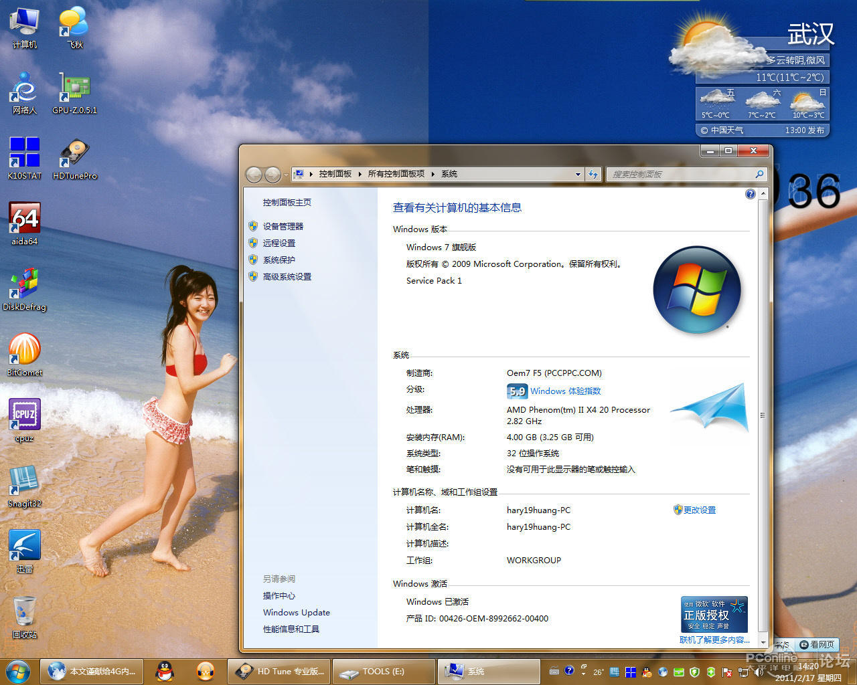Screen dimensions: 857x685
Task: Switch to 本文谨献给4G内 browser taskbar item
Action: 92,672
